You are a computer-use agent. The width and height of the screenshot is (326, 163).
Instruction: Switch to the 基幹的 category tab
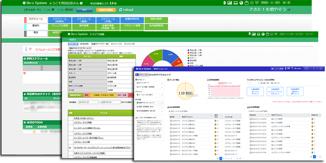[x=36, y=25]
